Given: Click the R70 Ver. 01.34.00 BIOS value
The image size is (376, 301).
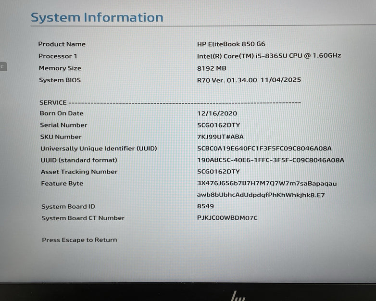Looking at the screenshot, I should point(249,80).
